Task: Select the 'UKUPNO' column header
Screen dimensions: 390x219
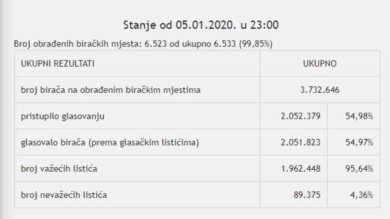Action: click(319, 64)
